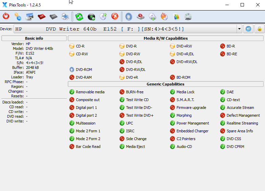
Task: Click the "Bar Code Read" label
Action: (88, 147)
